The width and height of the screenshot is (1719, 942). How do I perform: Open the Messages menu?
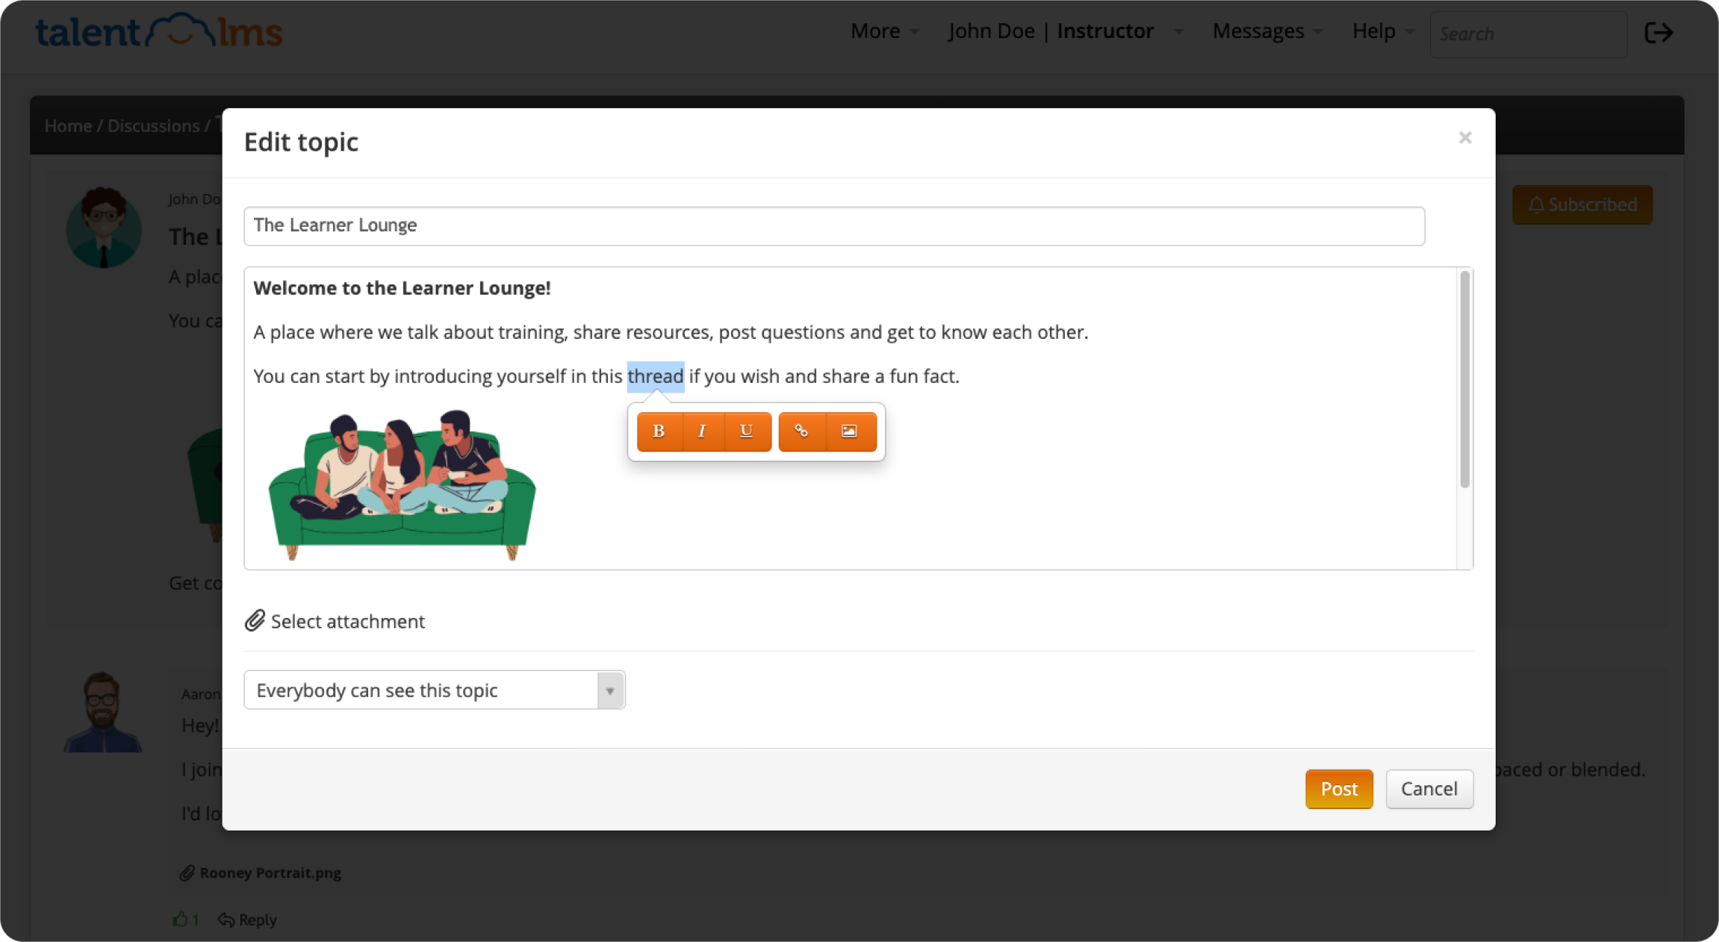tap(1266, 31)
